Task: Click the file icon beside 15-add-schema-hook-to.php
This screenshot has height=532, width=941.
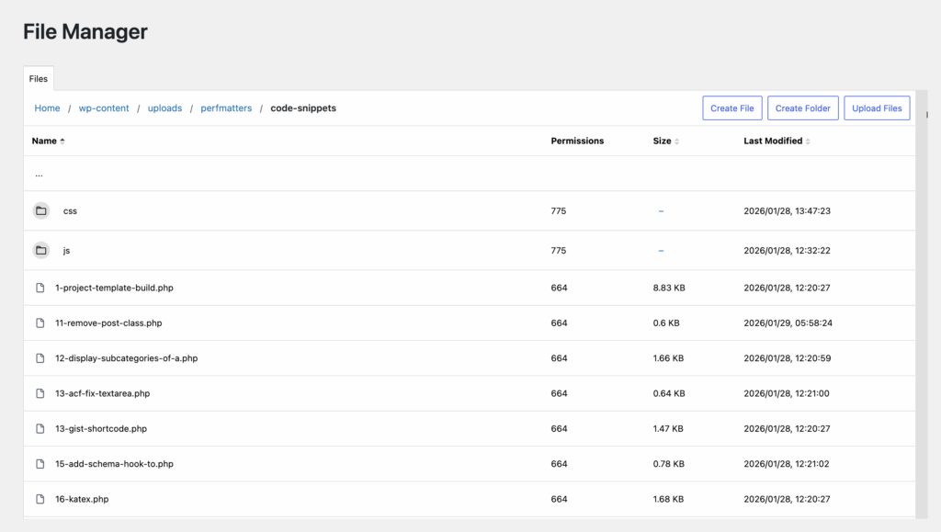Action: (39, 464)
